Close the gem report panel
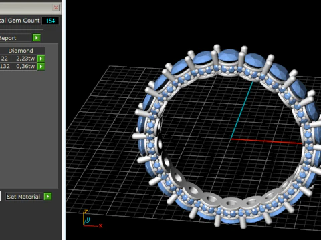 tap(56, 8)
